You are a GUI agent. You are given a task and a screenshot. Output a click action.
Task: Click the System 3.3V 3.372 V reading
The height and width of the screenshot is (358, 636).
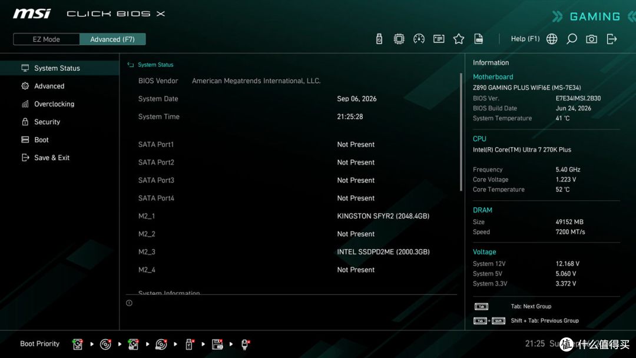click(566, 283)
